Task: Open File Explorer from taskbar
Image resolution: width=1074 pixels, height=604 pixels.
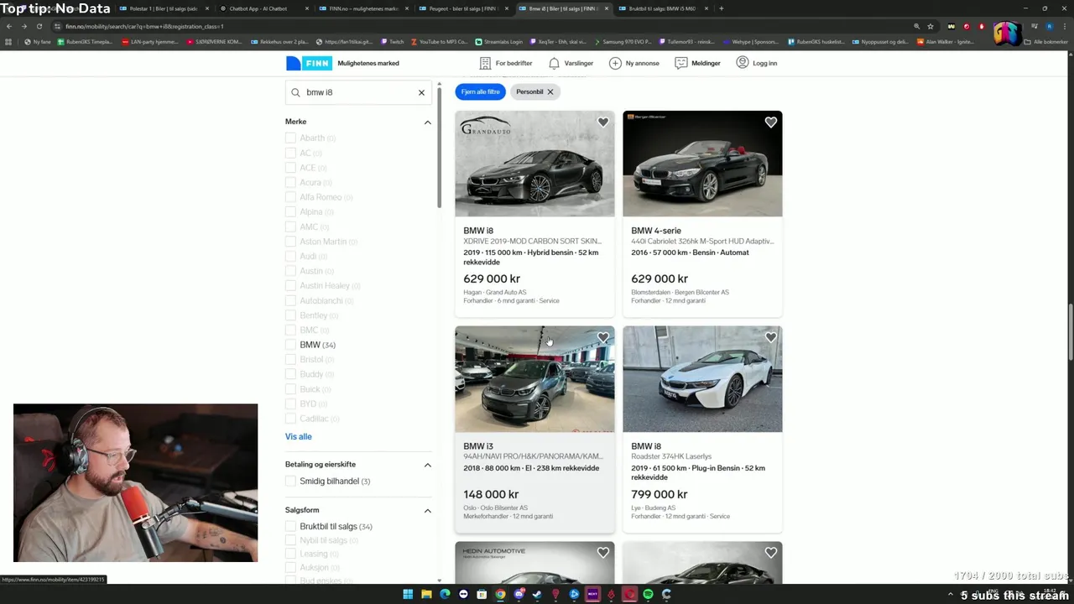Action: (426, 594)
